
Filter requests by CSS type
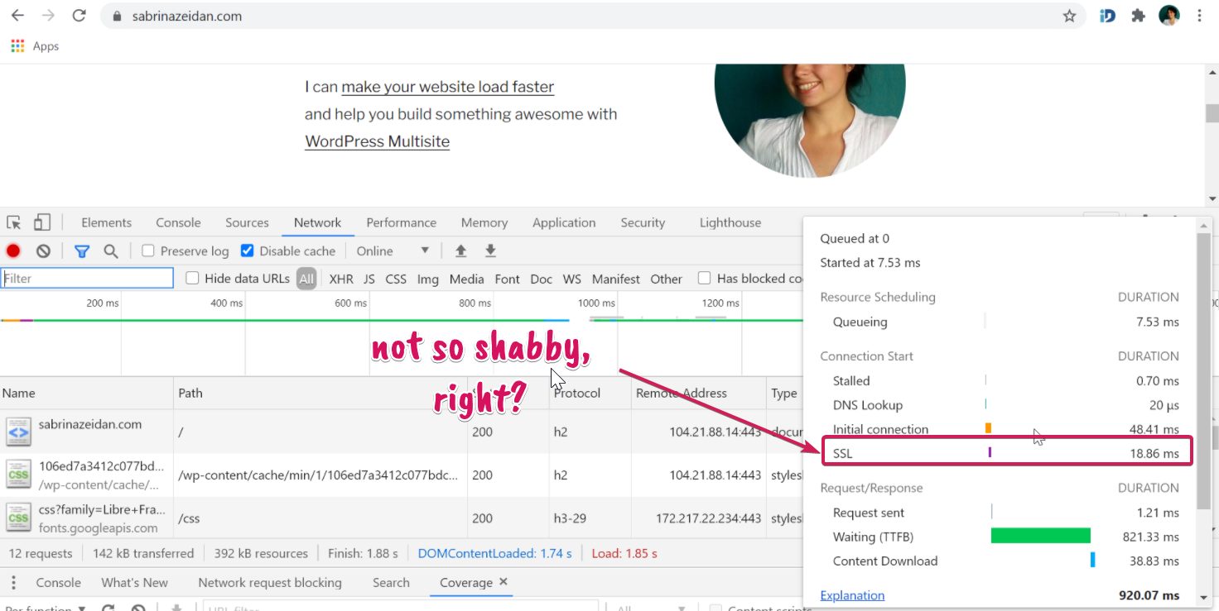click(396, 279)
